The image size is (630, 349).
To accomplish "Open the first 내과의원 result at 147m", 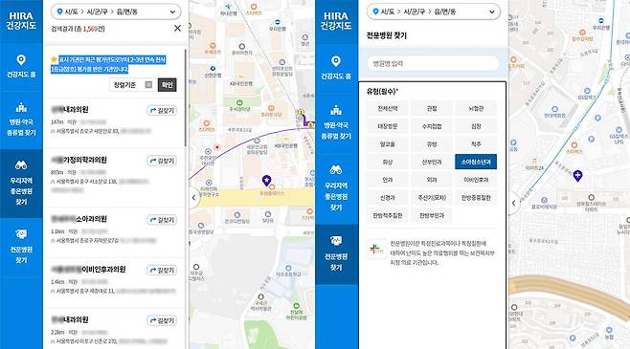I will [70, 110].
